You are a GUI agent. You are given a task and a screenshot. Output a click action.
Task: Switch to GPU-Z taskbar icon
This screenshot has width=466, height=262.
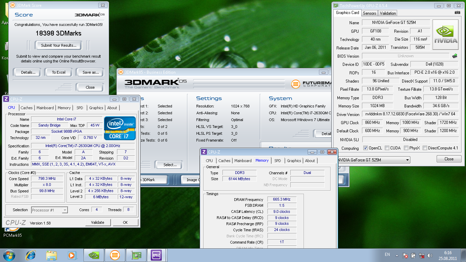click(x=136, y=255)
